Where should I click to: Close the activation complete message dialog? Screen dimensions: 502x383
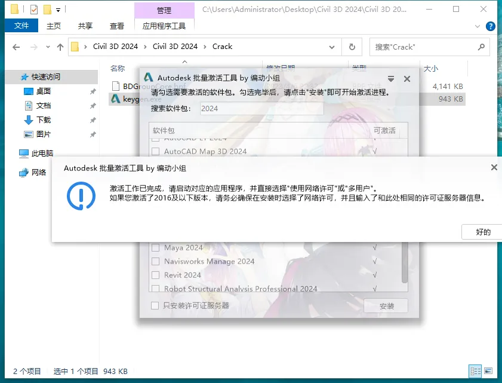click(494, 167)
